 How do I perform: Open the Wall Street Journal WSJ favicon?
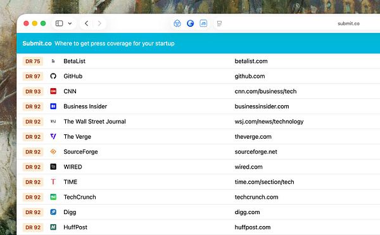(x=53, y=122)
